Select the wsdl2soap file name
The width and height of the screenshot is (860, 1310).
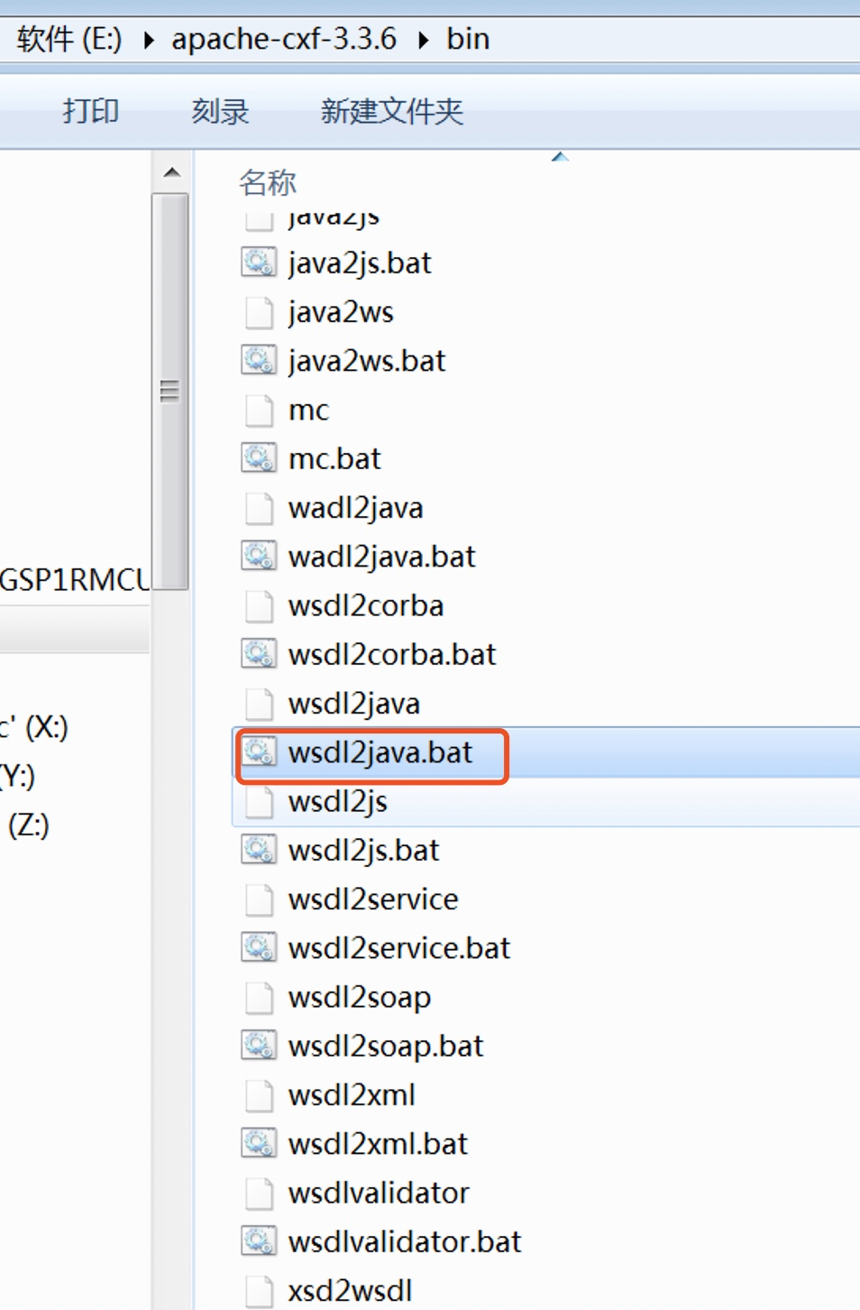(x=360, y=997)
